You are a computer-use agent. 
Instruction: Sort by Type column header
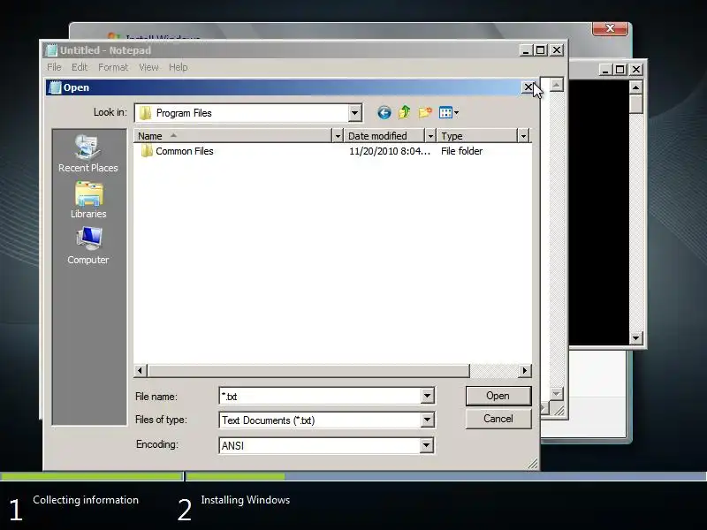(477, 136)
